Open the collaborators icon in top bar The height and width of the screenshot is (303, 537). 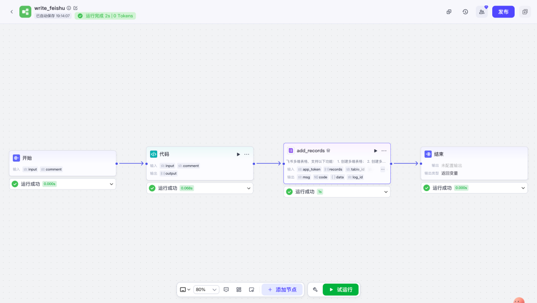481,12
